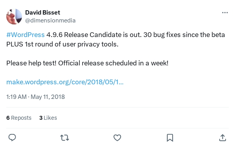Reply to David Bisset's tweet
235x143 pixels.
[12, 137]
